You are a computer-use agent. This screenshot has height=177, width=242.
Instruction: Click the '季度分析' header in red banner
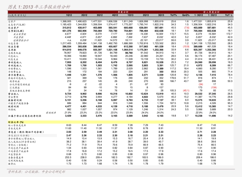coord(123,12)
